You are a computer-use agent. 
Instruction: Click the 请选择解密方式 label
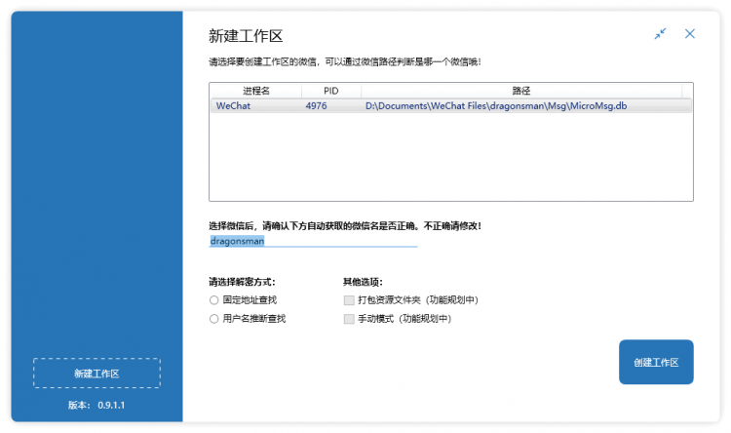click(x=242, y=282)
